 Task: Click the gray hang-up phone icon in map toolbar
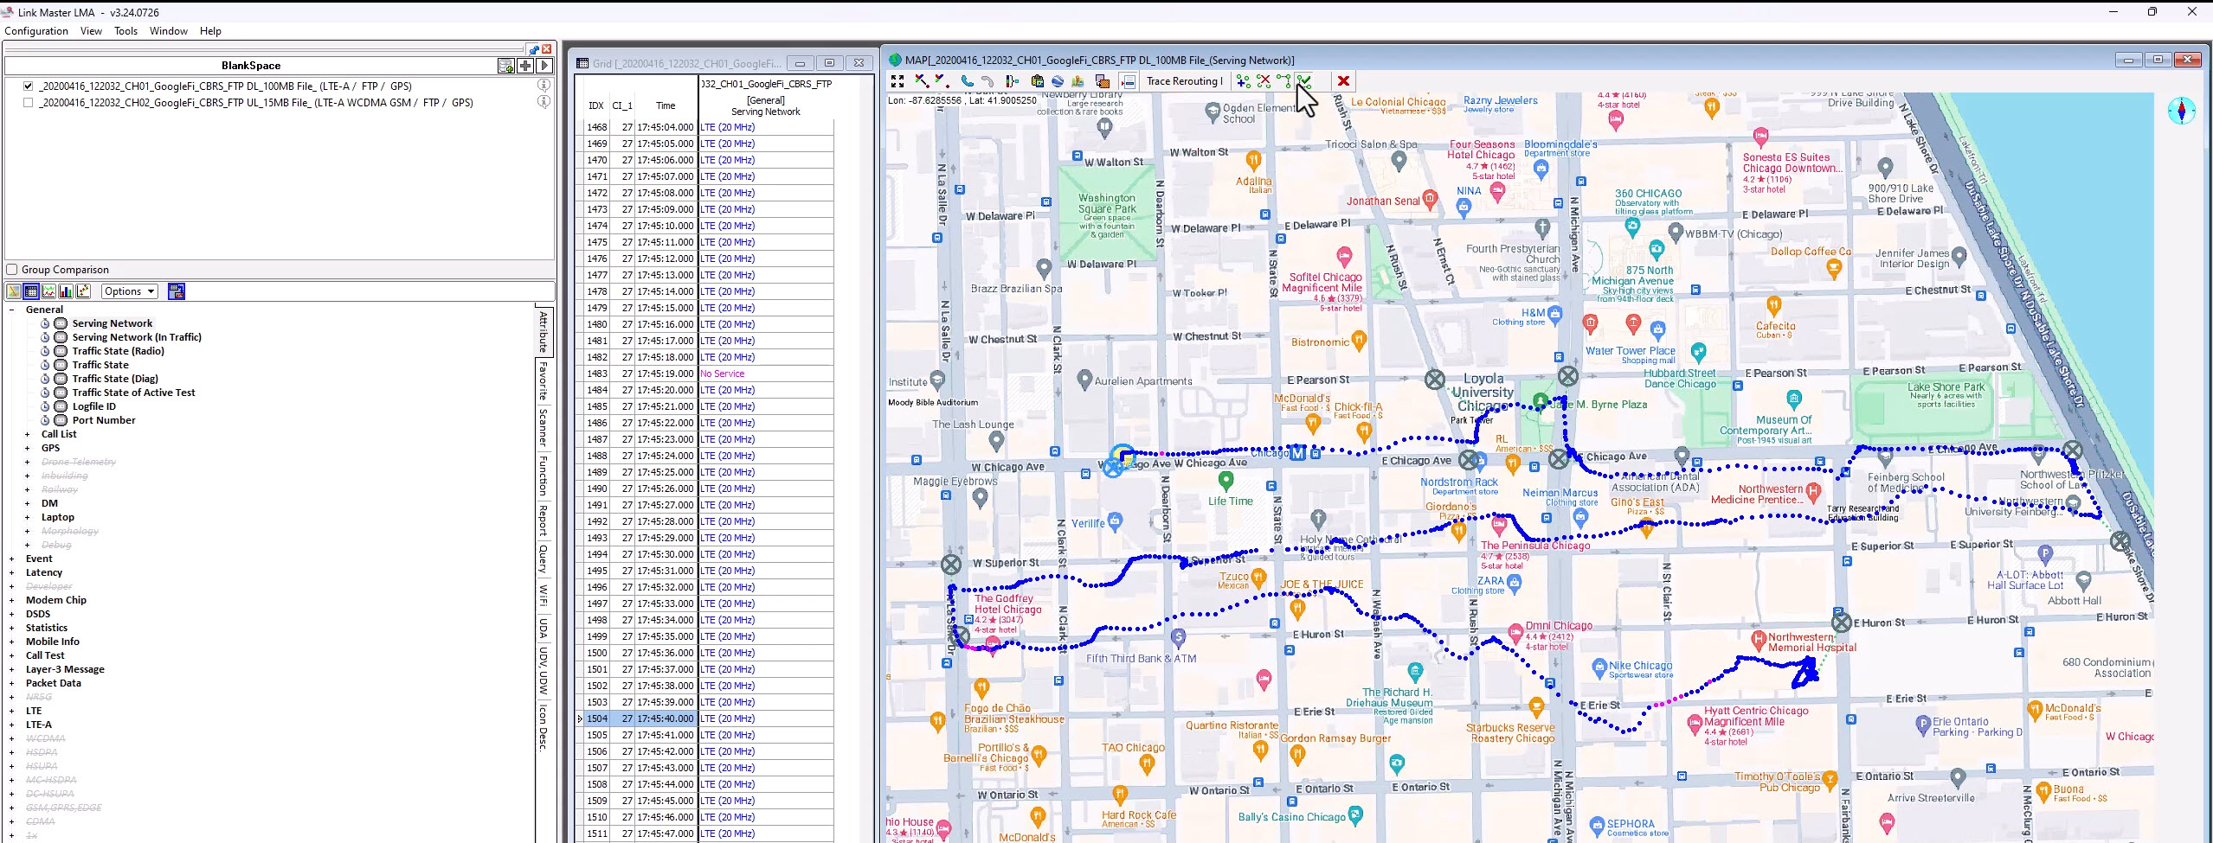pos(987,81)
